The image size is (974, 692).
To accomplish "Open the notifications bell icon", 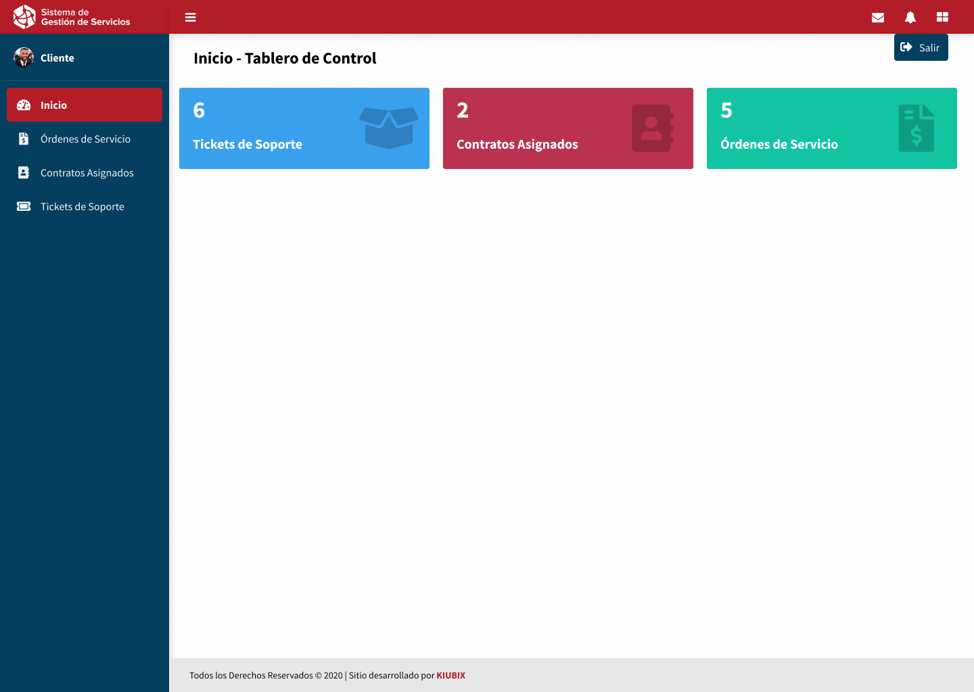I will 910,18.
